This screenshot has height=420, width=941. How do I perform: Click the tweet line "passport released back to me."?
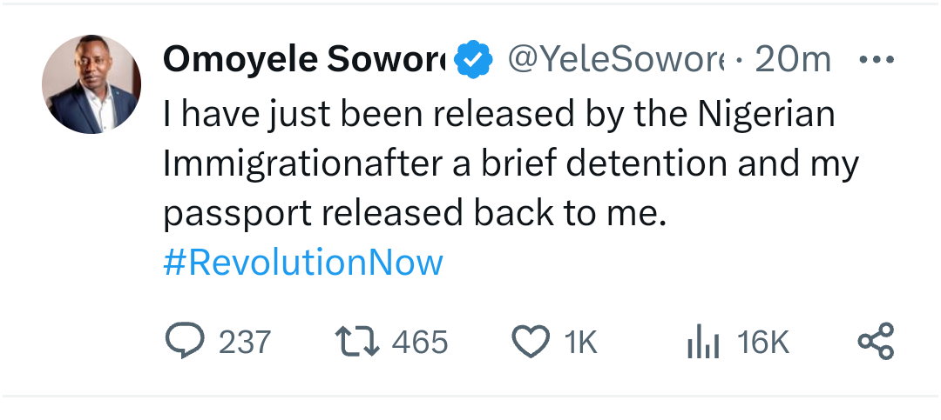415,214
